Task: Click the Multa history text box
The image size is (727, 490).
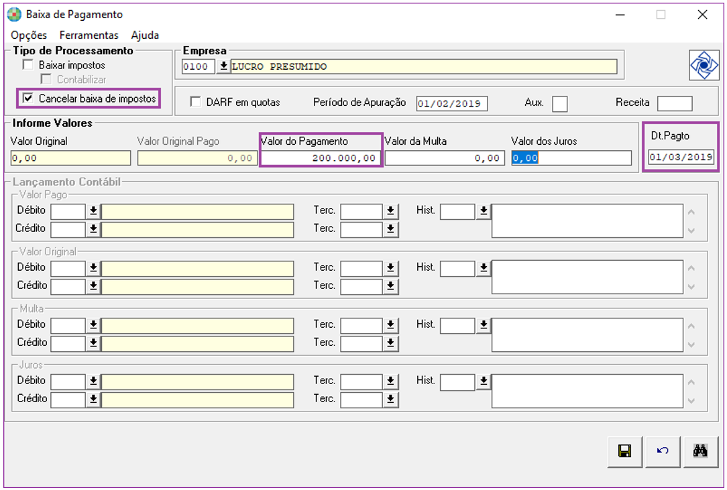Action: 587,334
